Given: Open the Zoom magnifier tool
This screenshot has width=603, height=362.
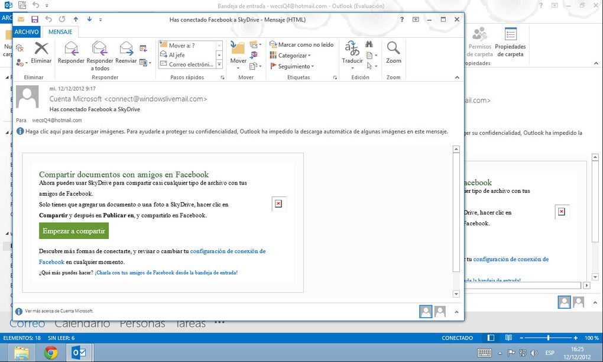Looking at the screenshot, I should click(x=393, y=53).
